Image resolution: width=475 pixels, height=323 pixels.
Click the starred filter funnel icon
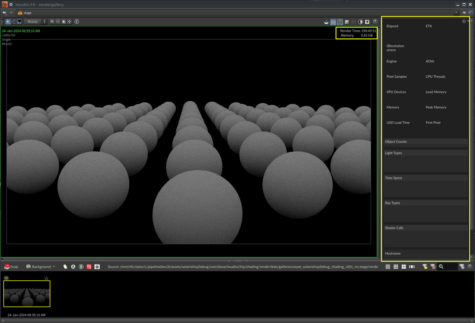click(x=425, y=267)
